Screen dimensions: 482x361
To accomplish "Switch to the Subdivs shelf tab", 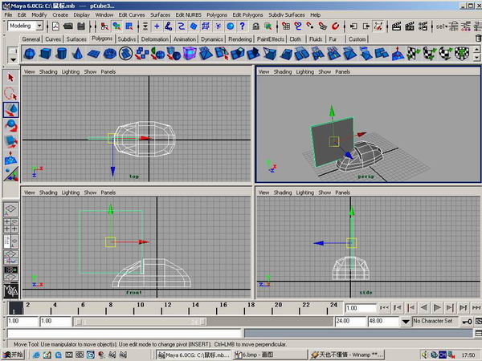I will (127, 39).
